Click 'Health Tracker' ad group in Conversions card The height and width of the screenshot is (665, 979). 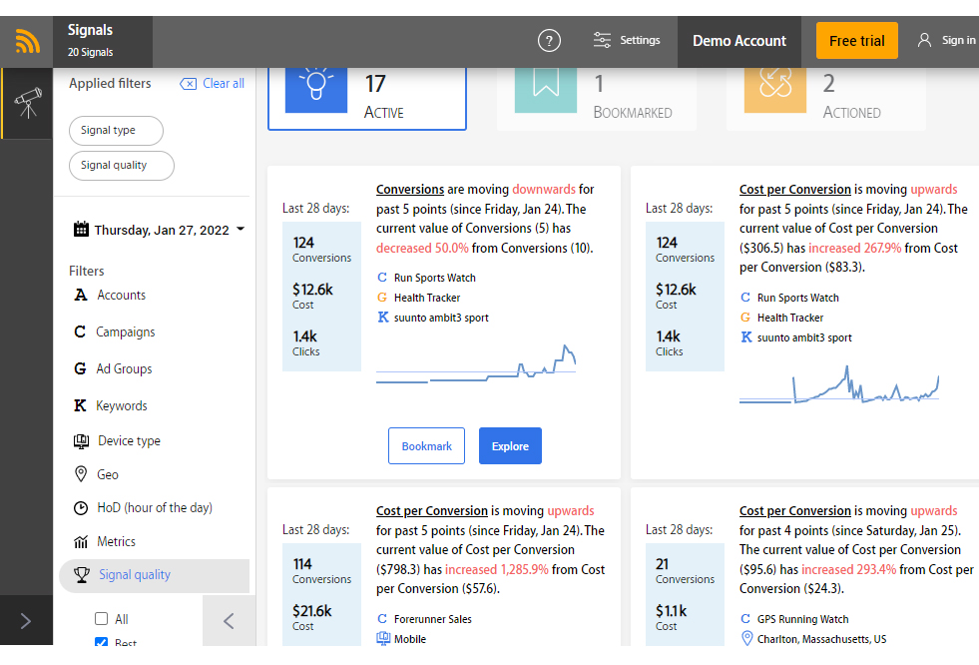coord(427,298)
